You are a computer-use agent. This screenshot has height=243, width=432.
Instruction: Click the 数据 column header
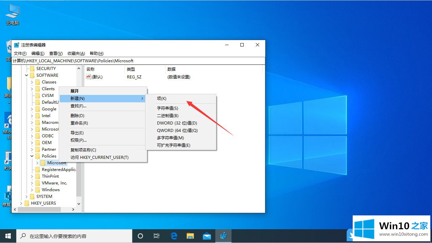point(213,69)
